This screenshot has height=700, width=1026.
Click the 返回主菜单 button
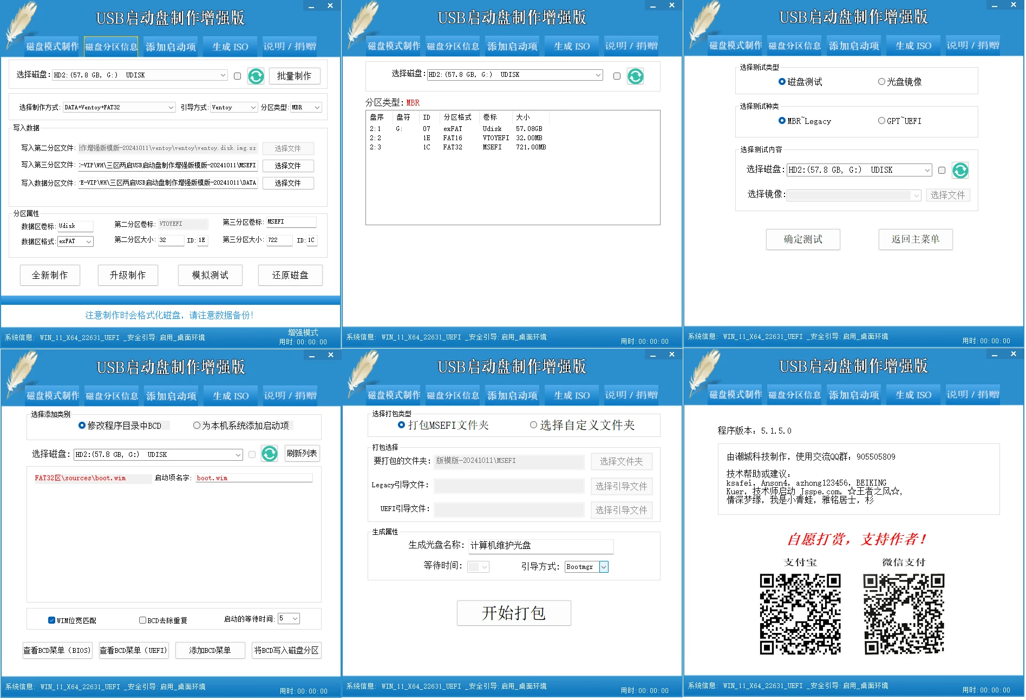point(915,239)
